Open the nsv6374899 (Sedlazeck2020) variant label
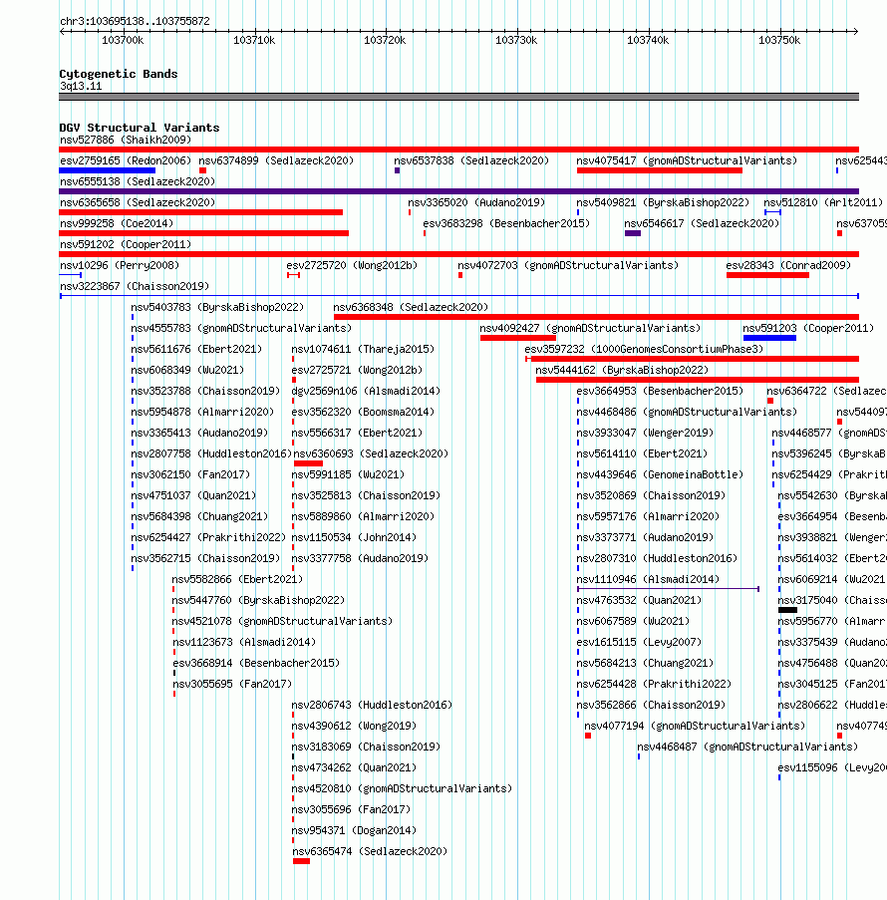 pos(276,160)
